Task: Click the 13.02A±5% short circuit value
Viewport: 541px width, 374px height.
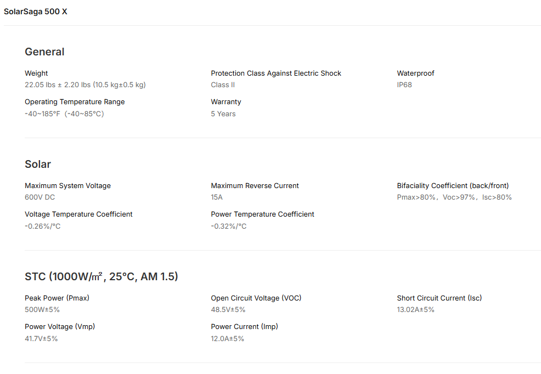Action: coord(416,310)
